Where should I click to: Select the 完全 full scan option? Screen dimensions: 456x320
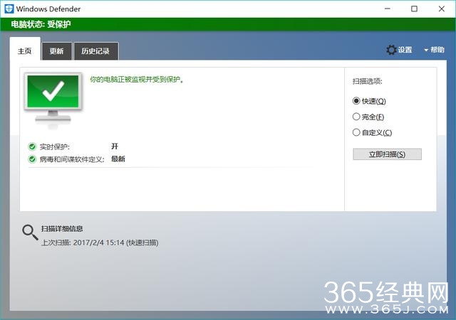pos(356,117)
